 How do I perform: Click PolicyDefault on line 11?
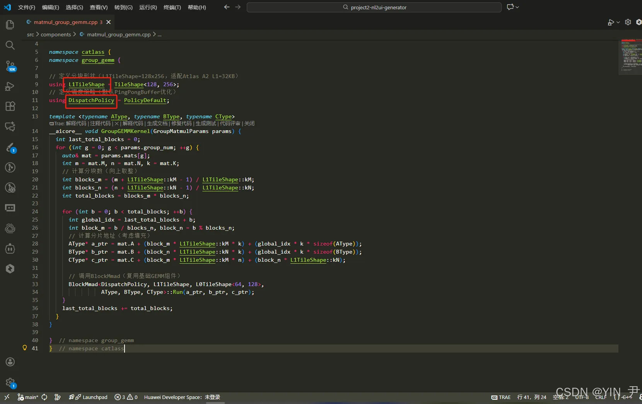pyautogui.click(x=145, y=100)
